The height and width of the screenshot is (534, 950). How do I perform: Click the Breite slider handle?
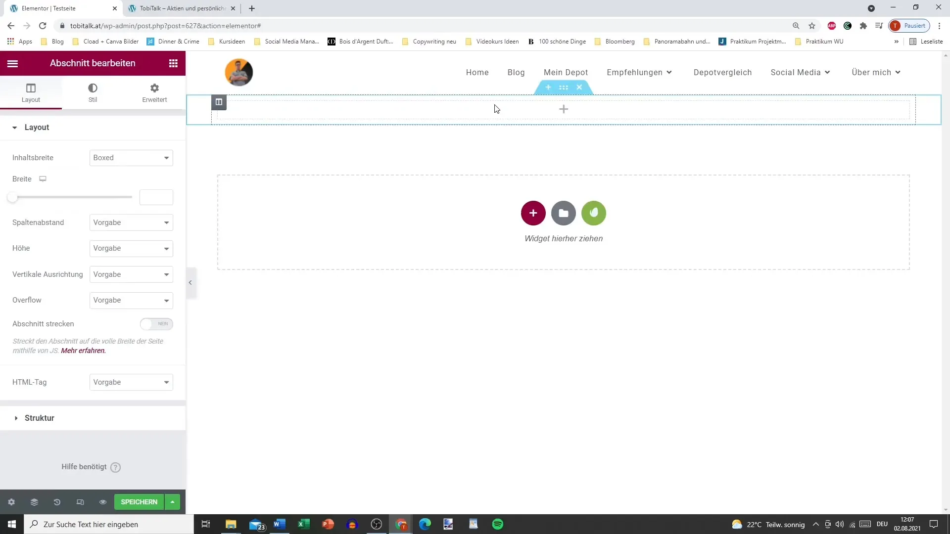[12, 197]
